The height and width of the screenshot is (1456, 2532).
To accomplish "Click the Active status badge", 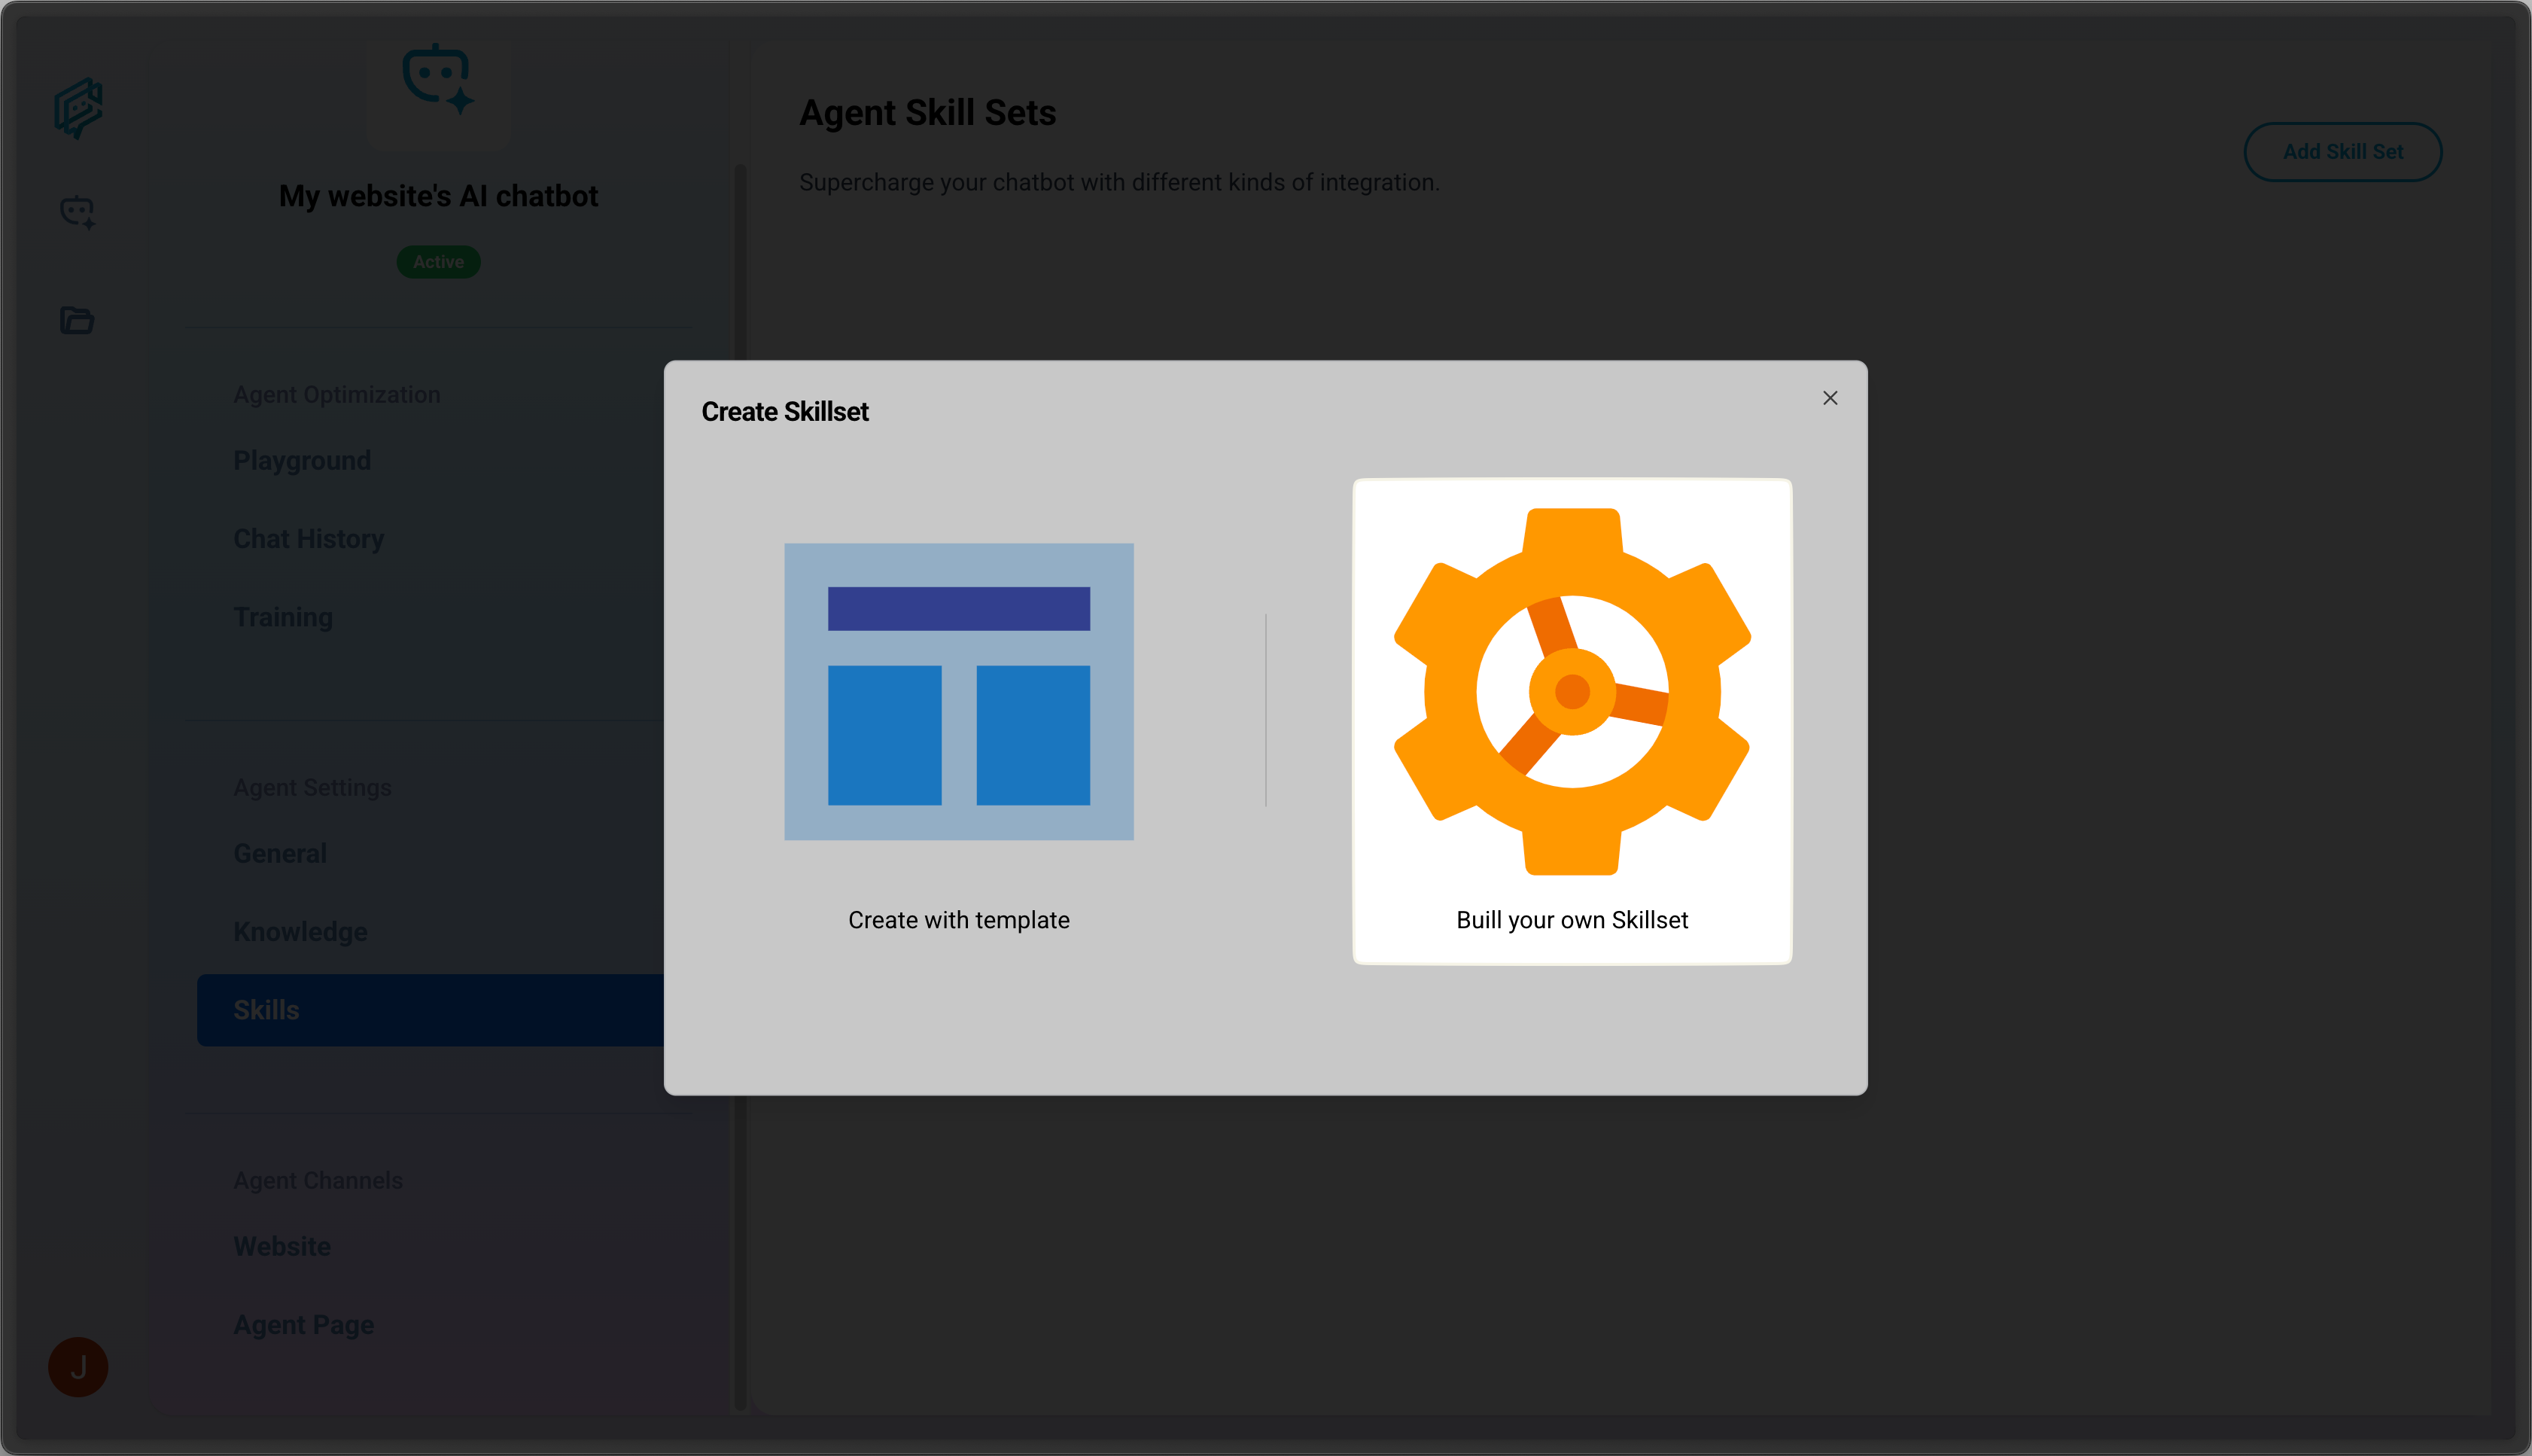I will point(438,262).
